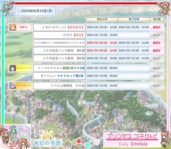Click the 本日の予定 title text
This screenshot has height=149, width=171.
[x=47, y=143]
